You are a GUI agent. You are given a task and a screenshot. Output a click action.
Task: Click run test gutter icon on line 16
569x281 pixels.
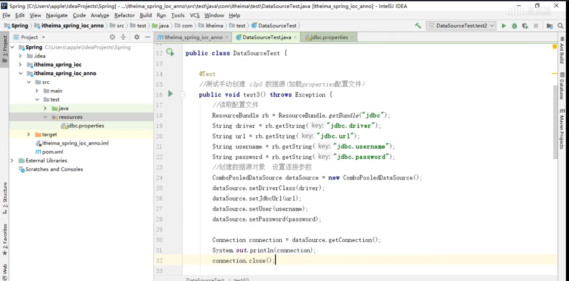pyautogui.click(x=171, y=94)
